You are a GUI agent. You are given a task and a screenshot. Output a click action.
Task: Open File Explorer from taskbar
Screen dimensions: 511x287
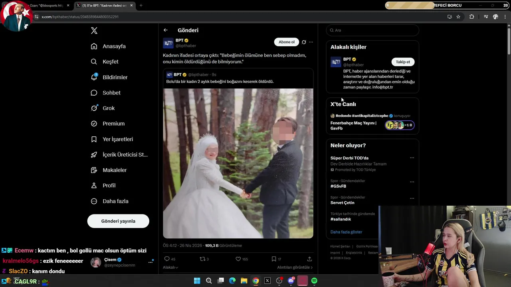click(x=244, y=281)
